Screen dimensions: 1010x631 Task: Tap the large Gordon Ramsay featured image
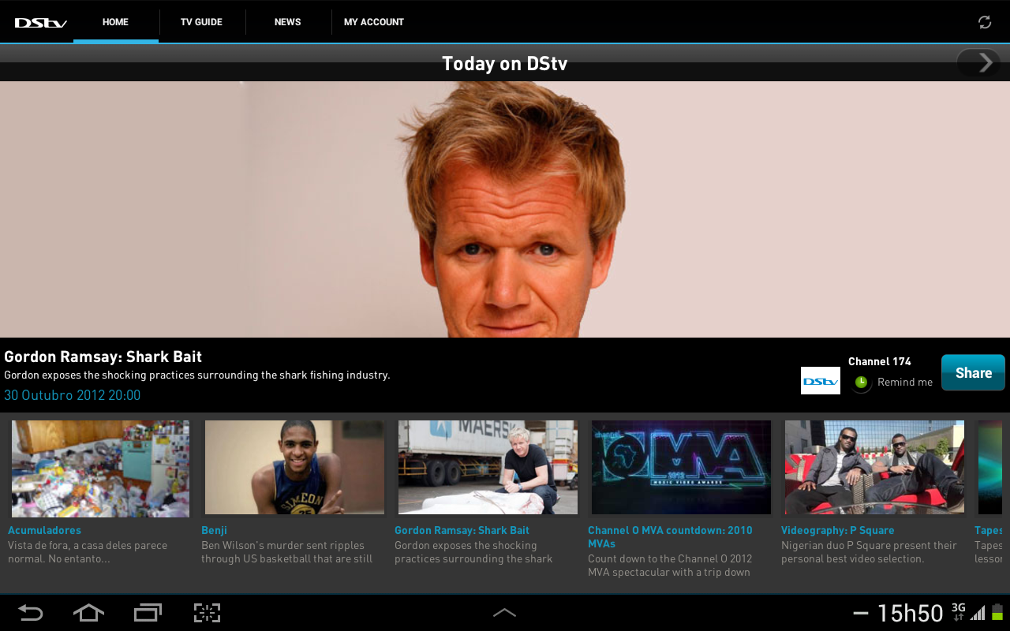(505, 209)
